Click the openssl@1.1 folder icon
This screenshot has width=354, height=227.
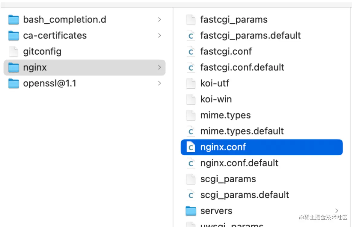14,83
